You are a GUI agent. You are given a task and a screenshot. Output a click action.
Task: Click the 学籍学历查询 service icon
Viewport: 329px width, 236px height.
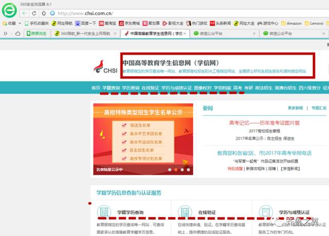point(104,212)
